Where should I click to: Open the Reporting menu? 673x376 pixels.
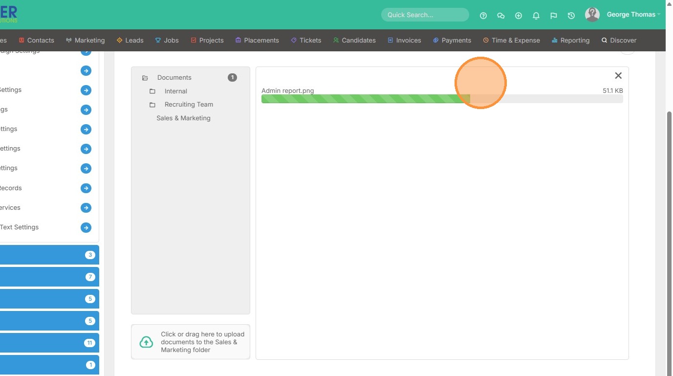tap(570, 40)
